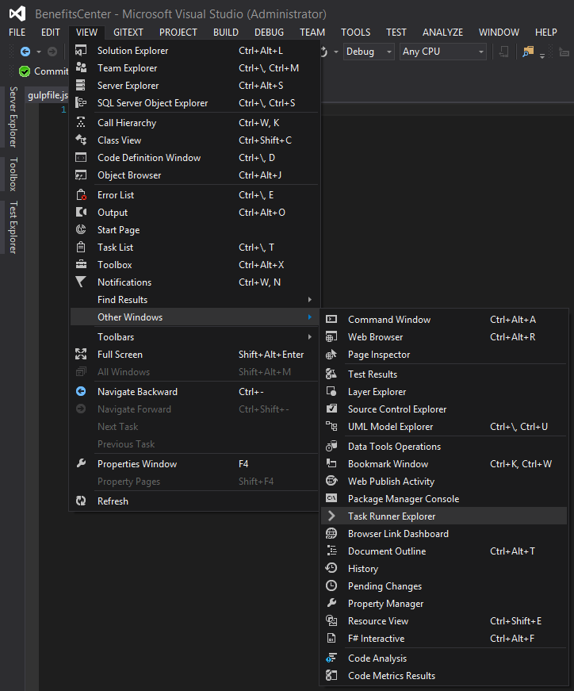Click the Error List icon
This screenshot has width=574, height=691.
(81, 195)
